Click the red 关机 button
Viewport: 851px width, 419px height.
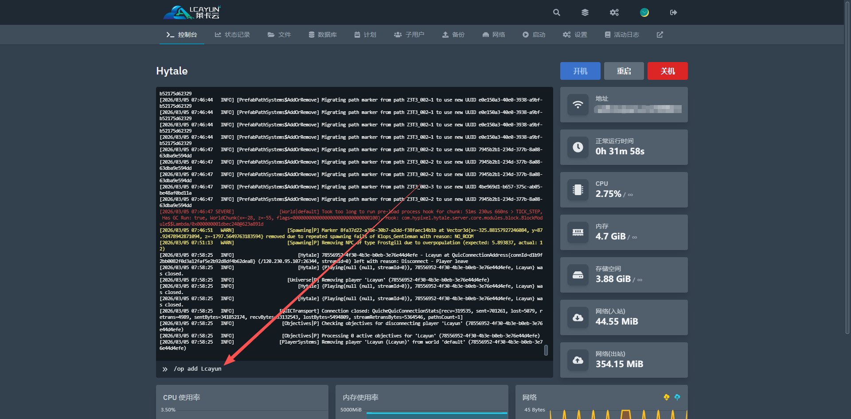[667, 71]
